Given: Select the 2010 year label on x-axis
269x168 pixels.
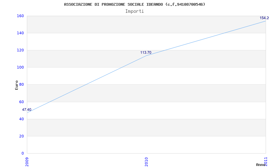Looking at the screenshot, I should (x=146, y=162).
